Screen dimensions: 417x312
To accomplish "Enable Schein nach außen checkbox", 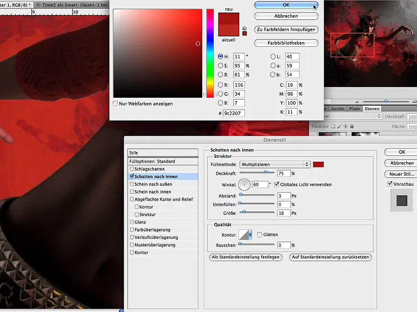I will click(x=132, y=184).
